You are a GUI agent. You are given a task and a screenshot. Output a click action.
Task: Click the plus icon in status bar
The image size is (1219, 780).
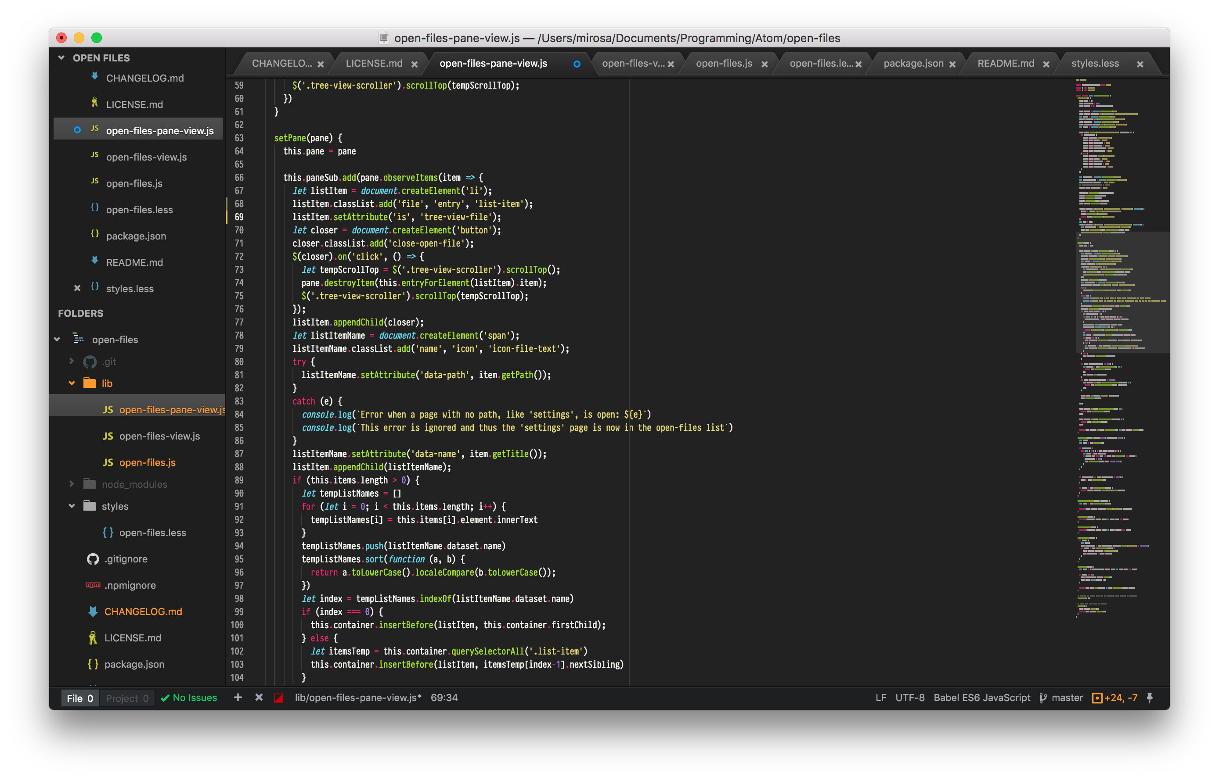click(x=238, y=698)
